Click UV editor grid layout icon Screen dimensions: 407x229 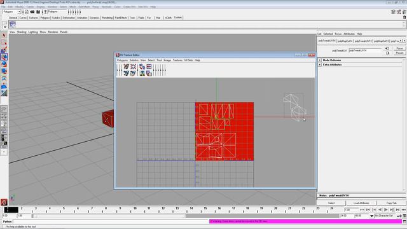point(149,67)
